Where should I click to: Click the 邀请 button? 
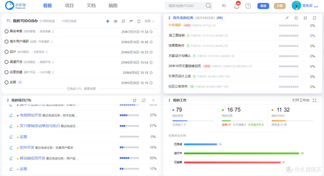(263, 6)
